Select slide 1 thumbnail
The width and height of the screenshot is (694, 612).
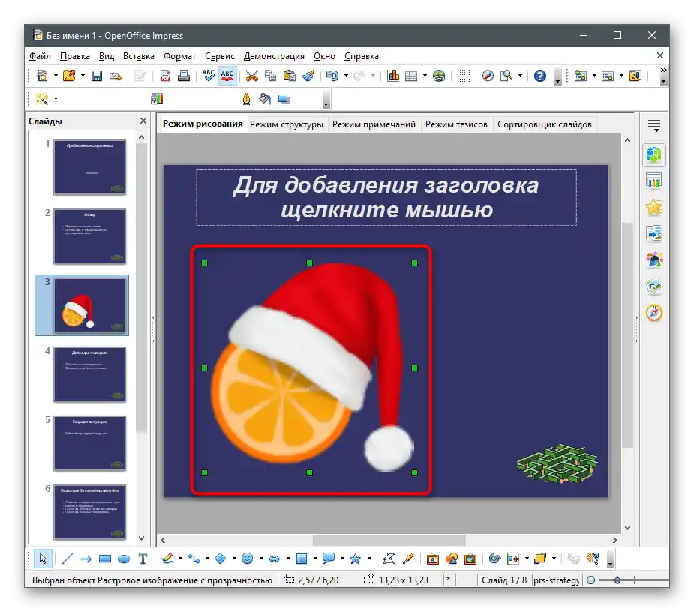click(x=89, y=167)
